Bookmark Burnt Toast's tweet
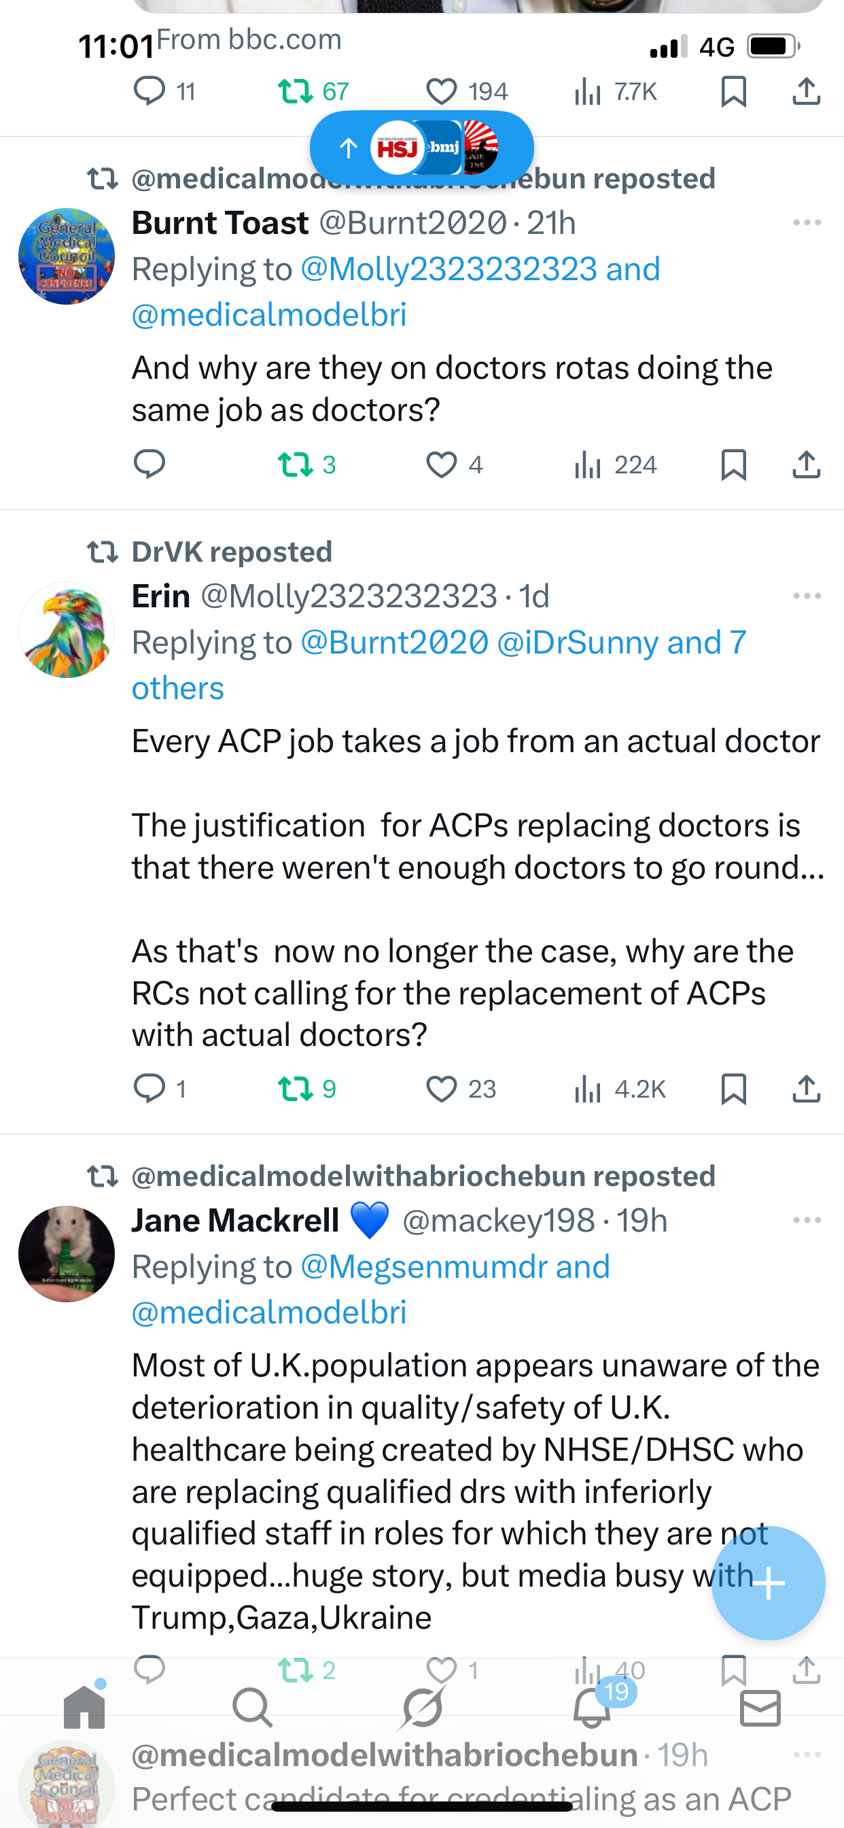844x1828 pixels. coord(733,464)
